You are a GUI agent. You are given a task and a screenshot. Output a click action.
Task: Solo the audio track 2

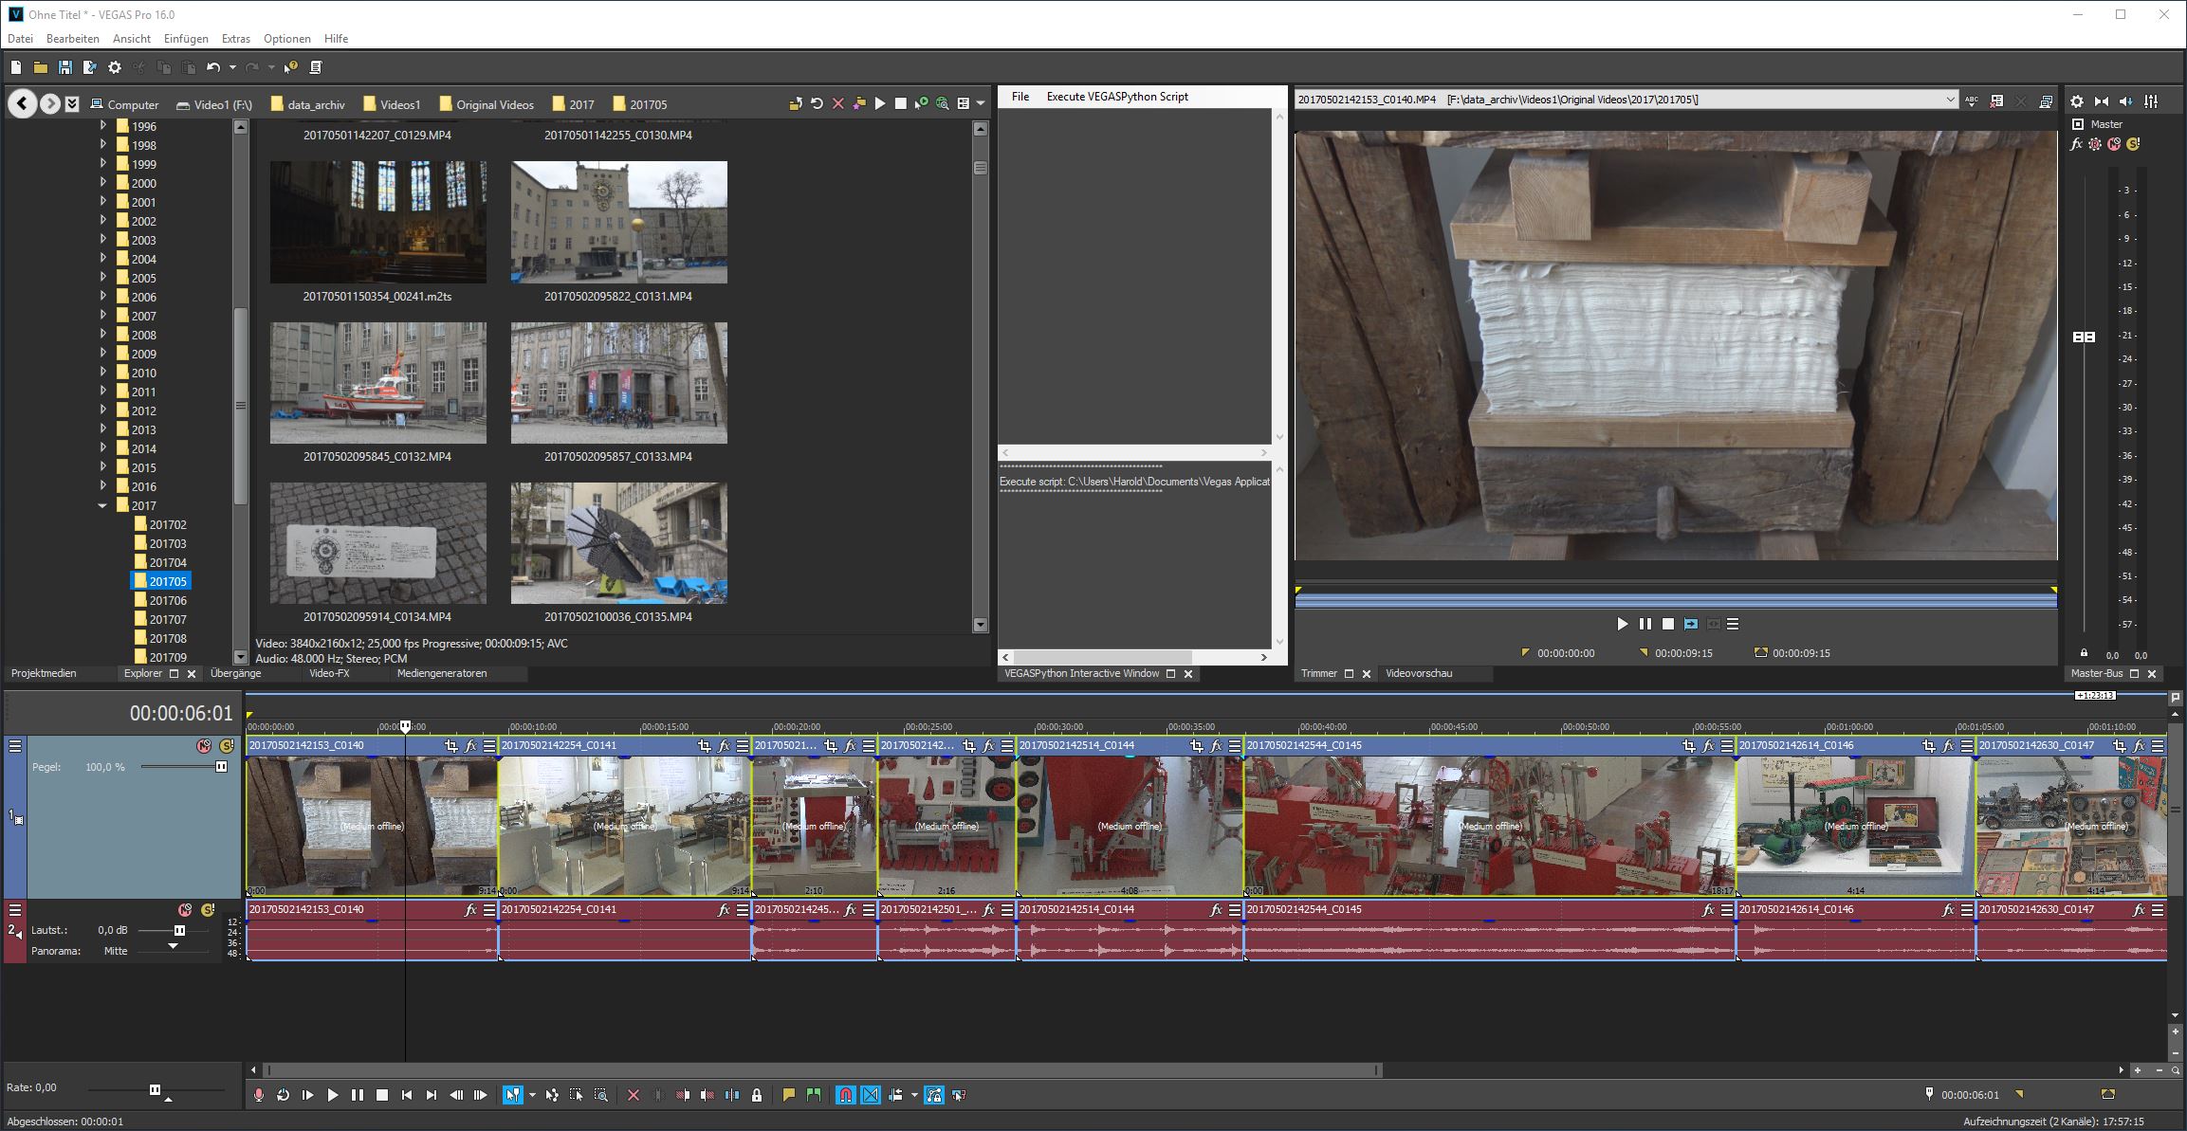(208, 910)
